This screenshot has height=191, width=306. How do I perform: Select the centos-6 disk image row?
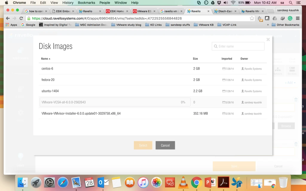153,69
